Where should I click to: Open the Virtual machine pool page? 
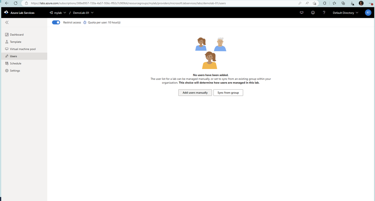point(24,49)
